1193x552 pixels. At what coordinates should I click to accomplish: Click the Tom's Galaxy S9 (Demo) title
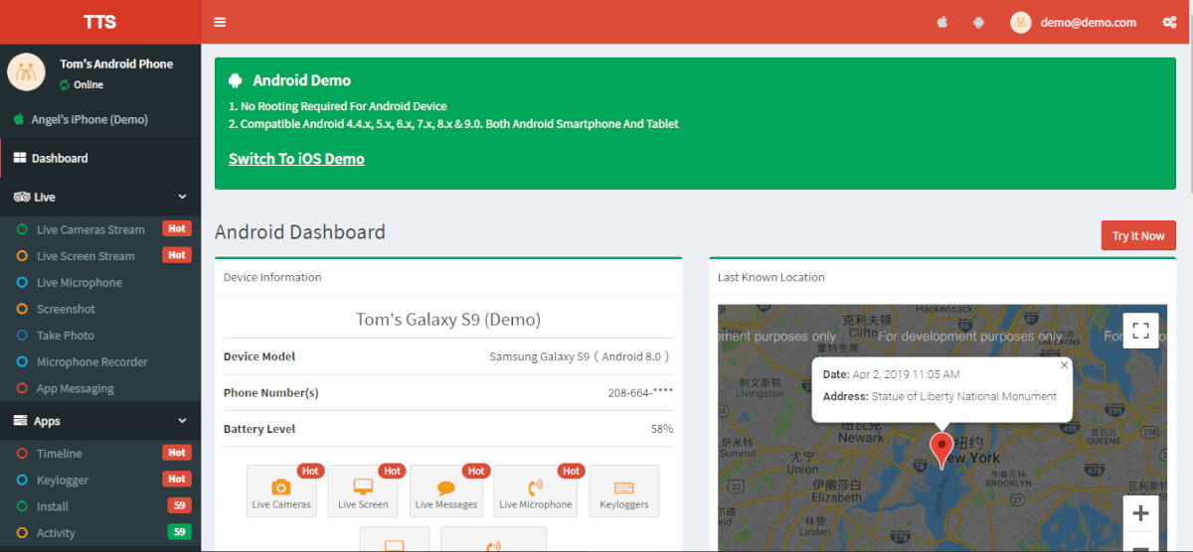448,320
